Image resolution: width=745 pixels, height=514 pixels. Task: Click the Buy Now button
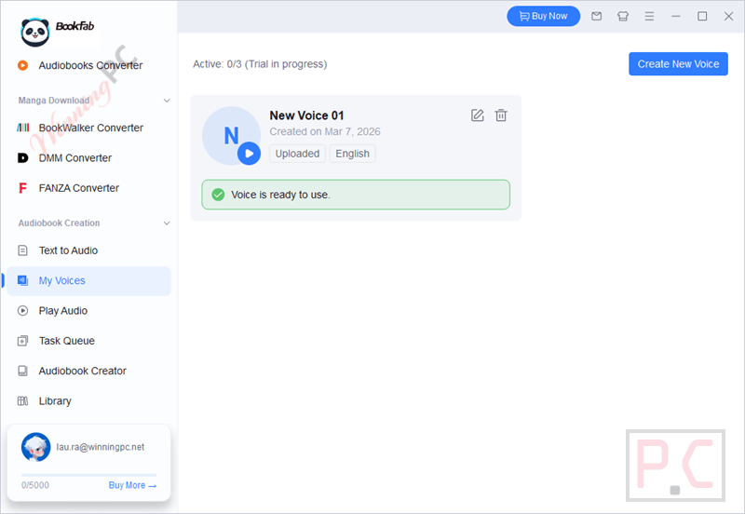click(544, 16)
